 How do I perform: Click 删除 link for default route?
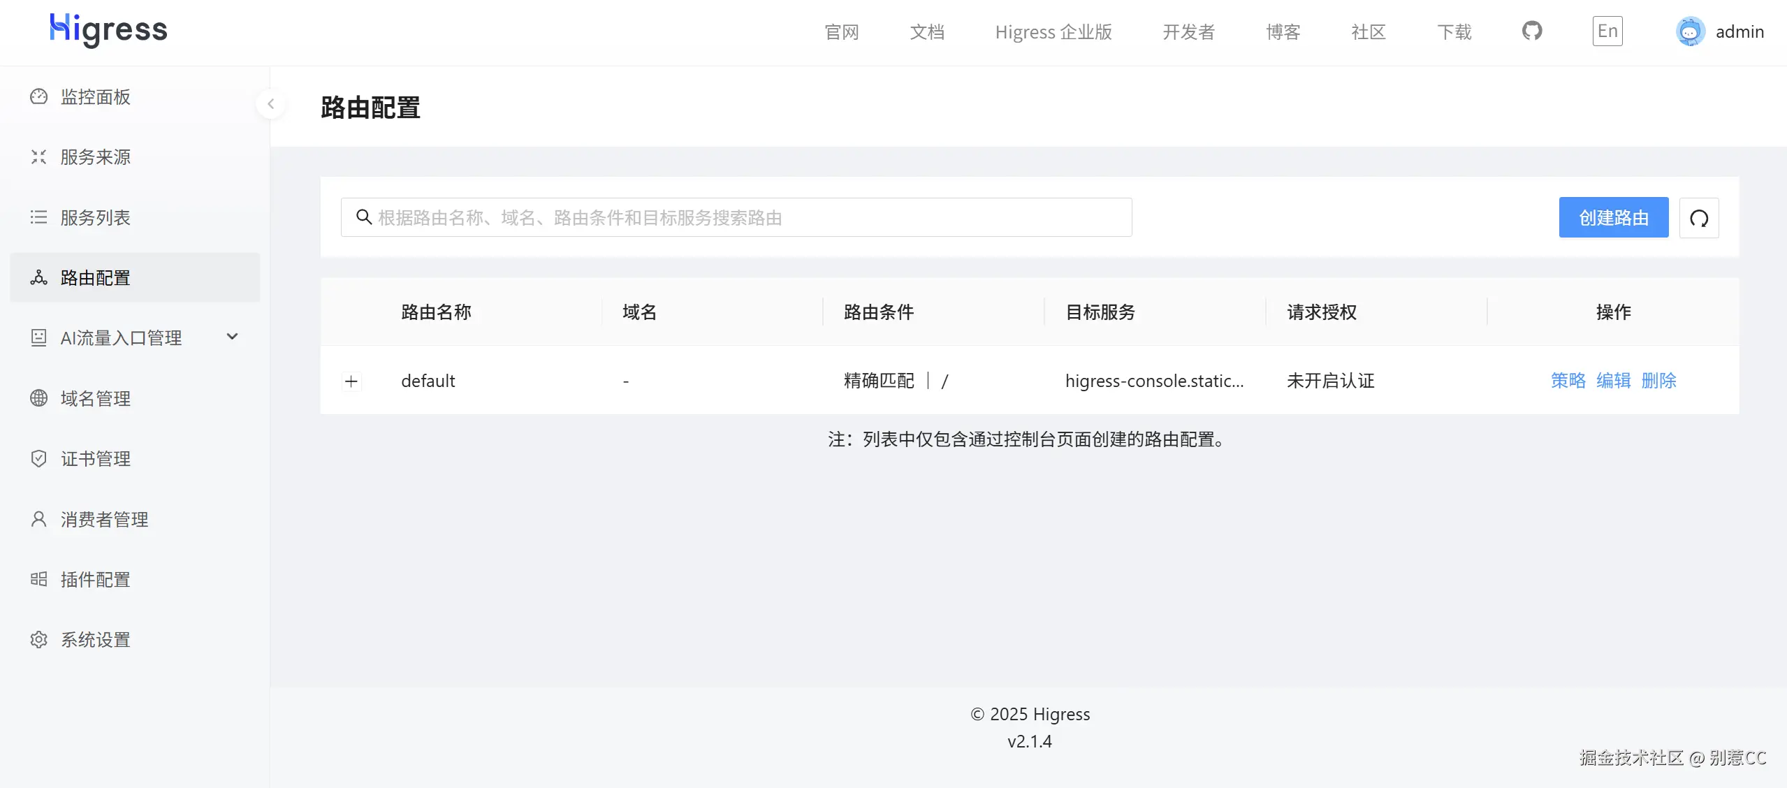click(x=1658, y=381)
